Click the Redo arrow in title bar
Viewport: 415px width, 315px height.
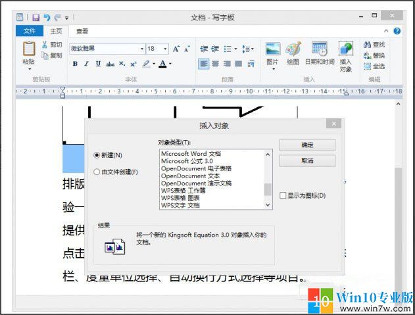(57, 18)
